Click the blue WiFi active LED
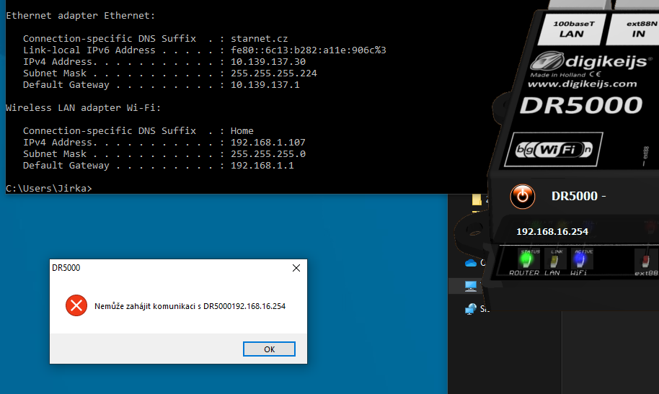 pos(578,259)
